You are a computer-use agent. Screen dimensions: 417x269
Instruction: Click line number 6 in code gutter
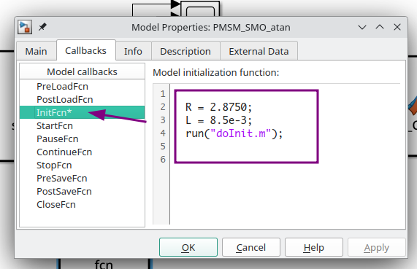pyautogui.click(x=163, y=160)
